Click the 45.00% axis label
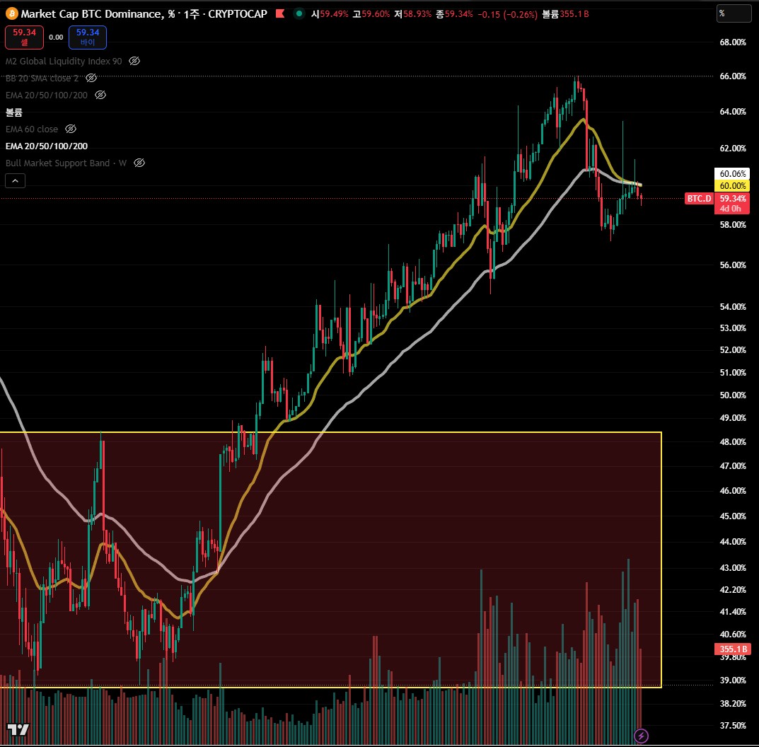Screen dimensions: 759x747 coord(732,516)
